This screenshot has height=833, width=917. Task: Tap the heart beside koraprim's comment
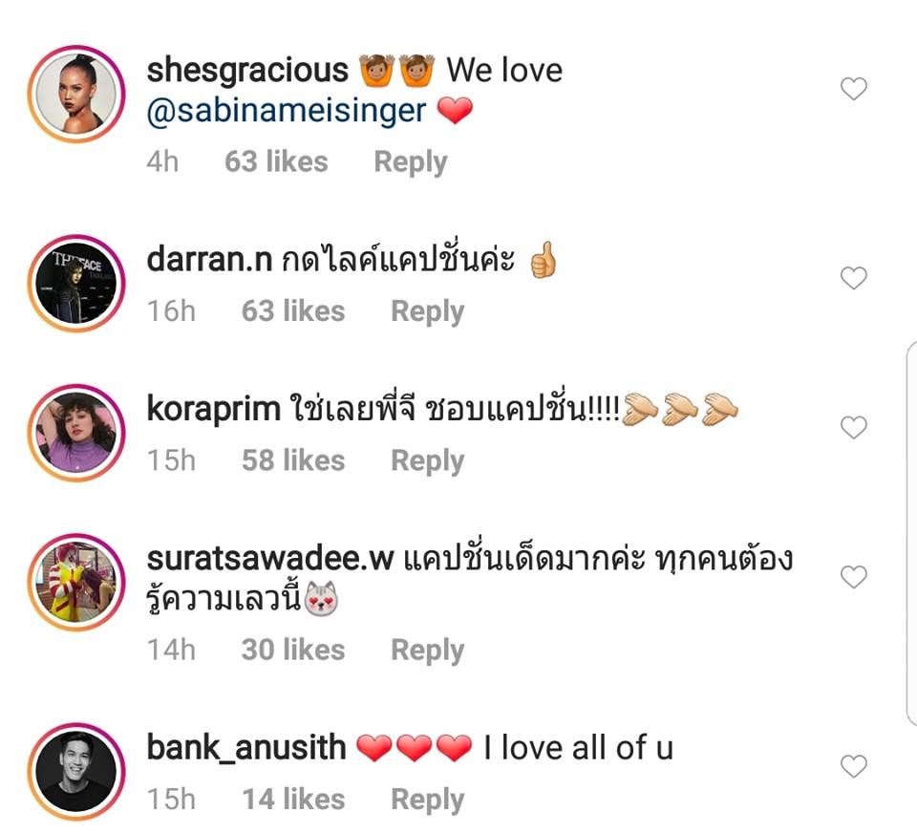(853, 427)
